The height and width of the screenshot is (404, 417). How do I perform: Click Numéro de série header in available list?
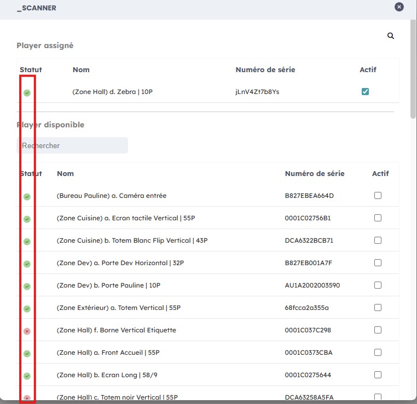[x=315, y=173]
